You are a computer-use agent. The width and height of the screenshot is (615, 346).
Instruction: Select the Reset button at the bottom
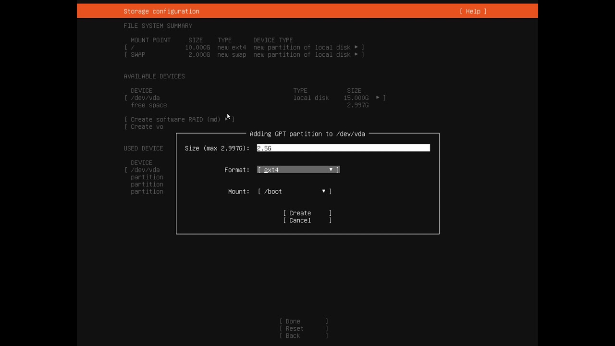304,328
